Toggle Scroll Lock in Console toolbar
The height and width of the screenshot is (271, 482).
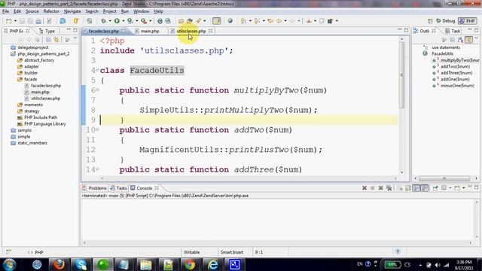[408, 187]
